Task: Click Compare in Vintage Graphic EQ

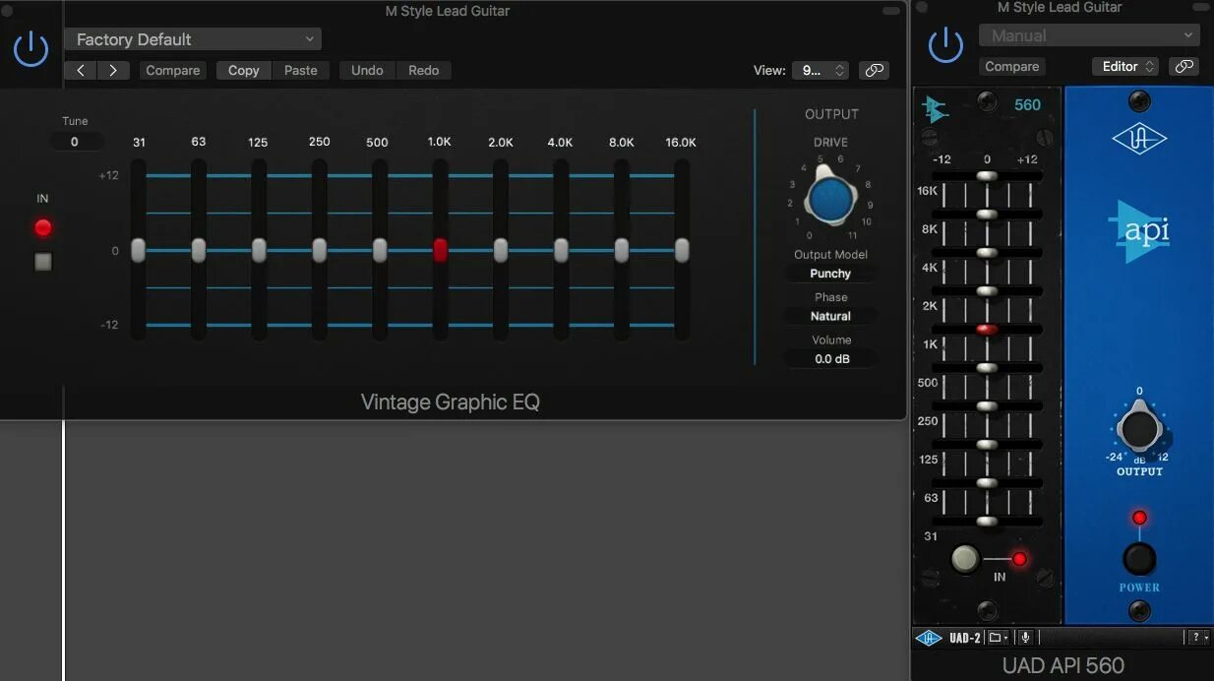Action: [173, 70]
